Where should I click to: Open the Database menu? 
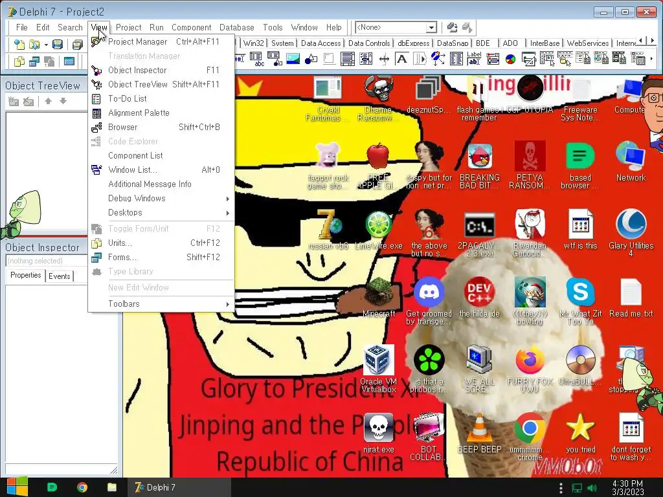[x=237, y=27]
